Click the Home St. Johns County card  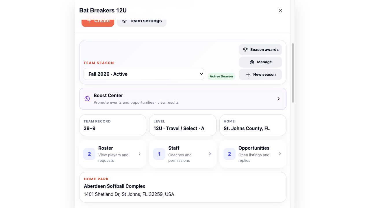[253, 125]
